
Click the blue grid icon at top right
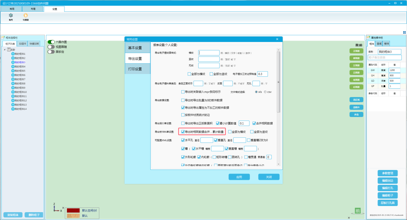pos(404,32)
